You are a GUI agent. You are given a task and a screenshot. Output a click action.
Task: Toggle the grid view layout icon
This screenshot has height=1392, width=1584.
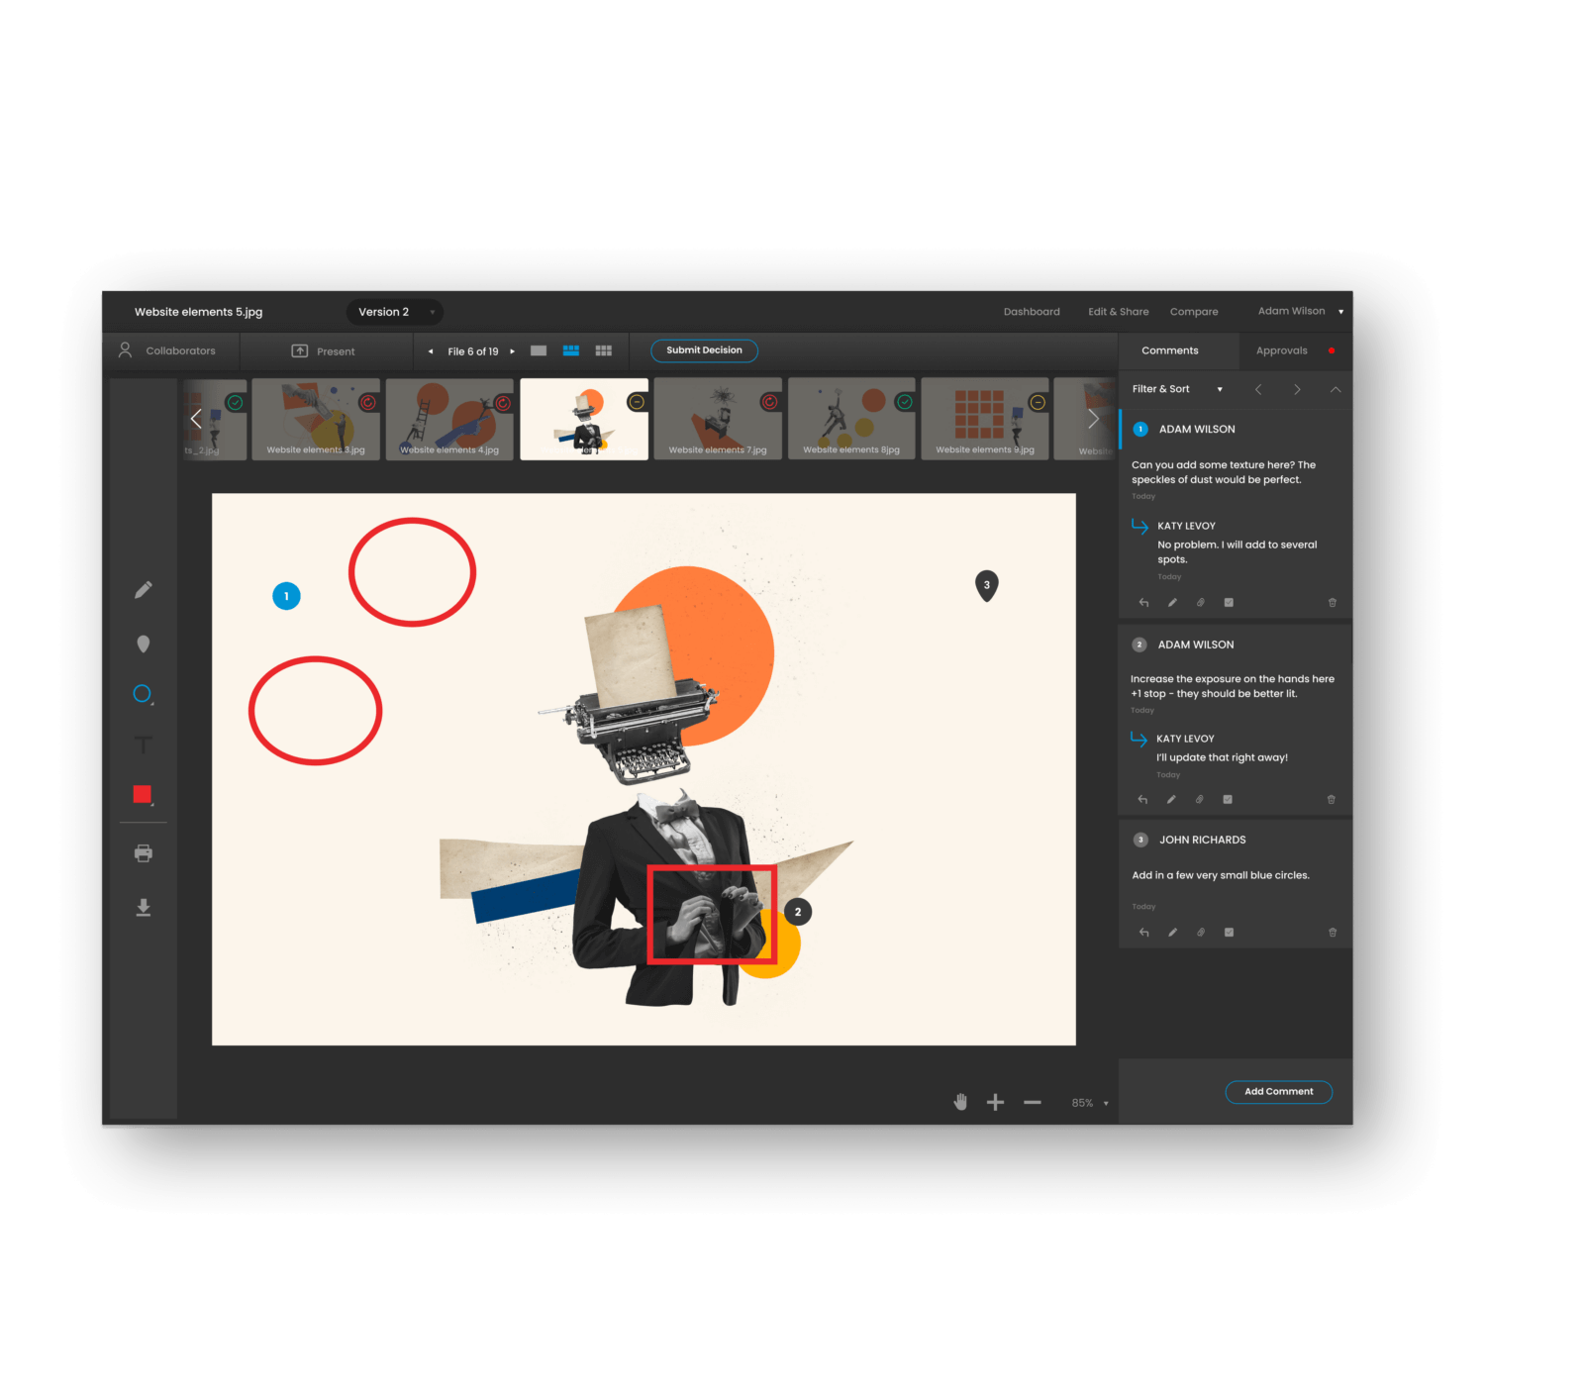(604, 350)
